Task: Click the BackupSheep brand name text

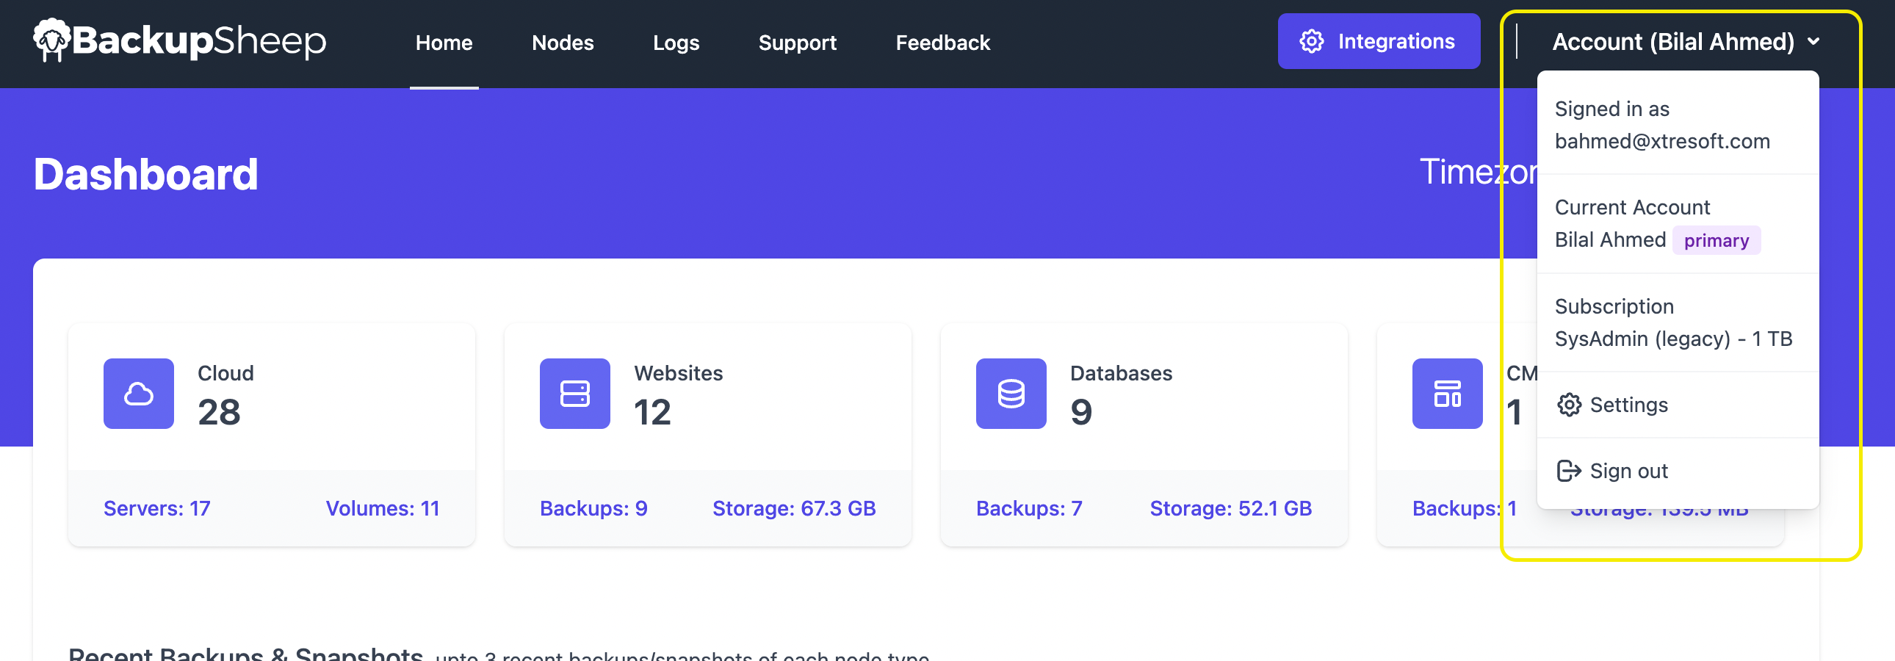Action: (x=199, y=41)
